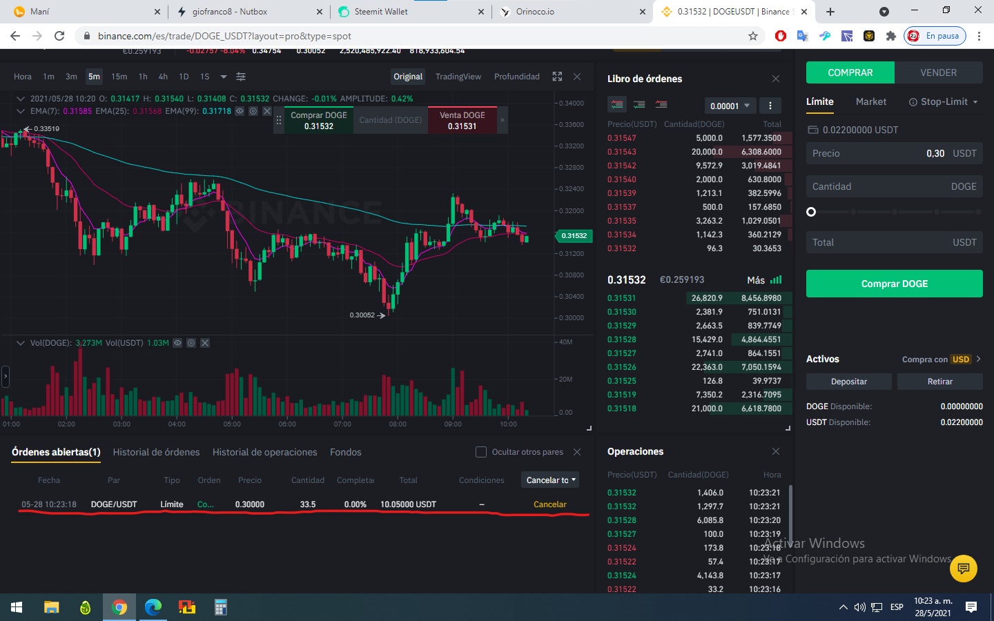Select 15m chart interval
The height and width of the screenshot is (621, 994).
pyautogui.click(x=119, y=77)
